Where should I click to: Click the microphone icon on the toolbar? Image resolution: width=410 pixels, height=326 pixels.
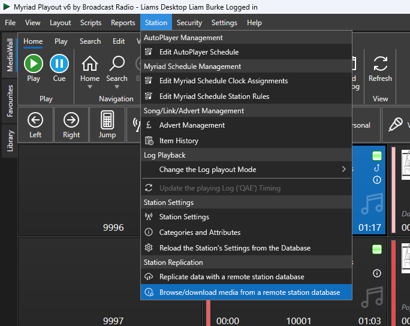(396, 125)
